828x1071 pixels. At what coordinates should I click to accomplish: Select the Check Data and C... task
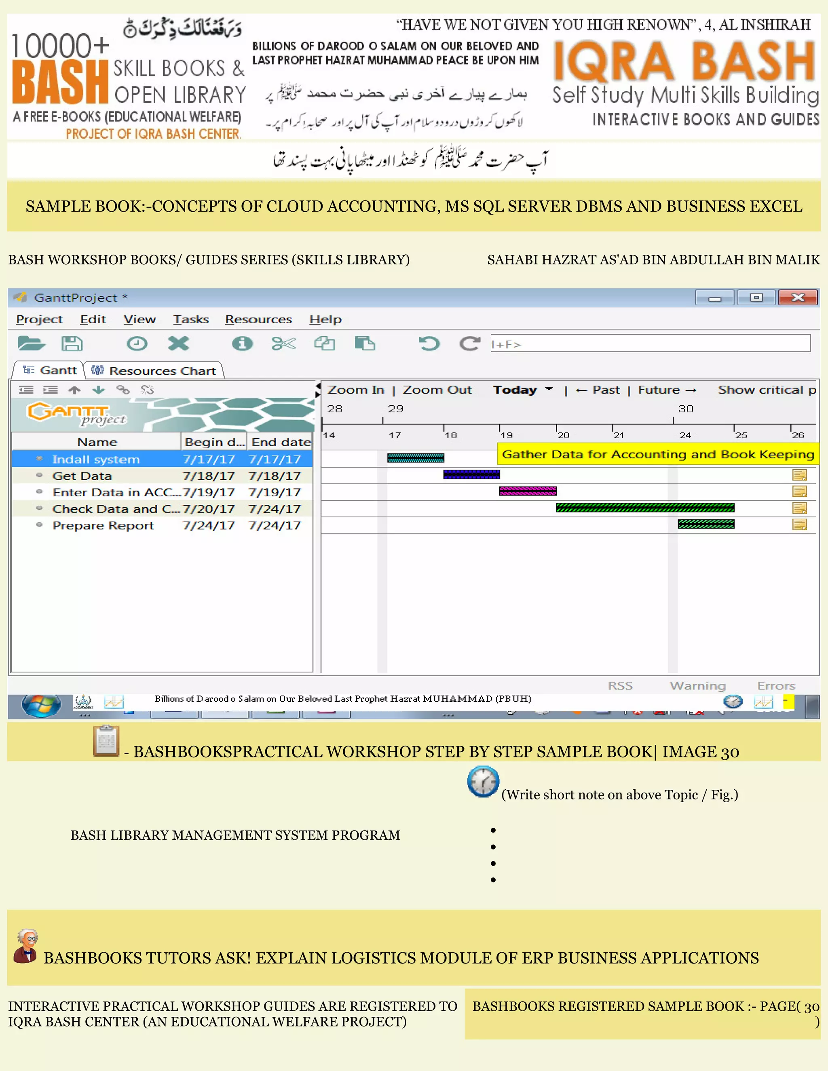coord(162,508)
